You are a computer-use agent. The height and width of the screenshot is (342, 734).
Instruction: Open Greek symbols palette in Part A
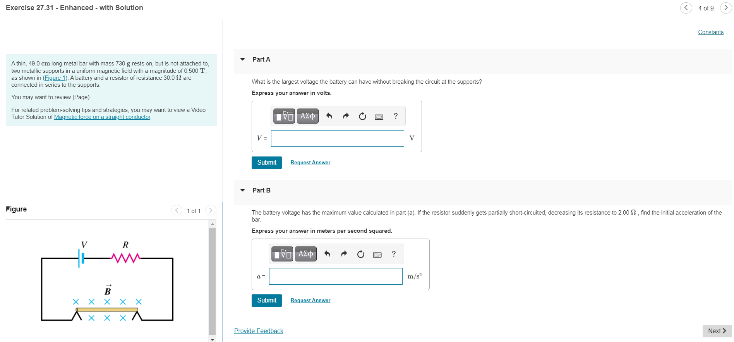tap(308, 116)
